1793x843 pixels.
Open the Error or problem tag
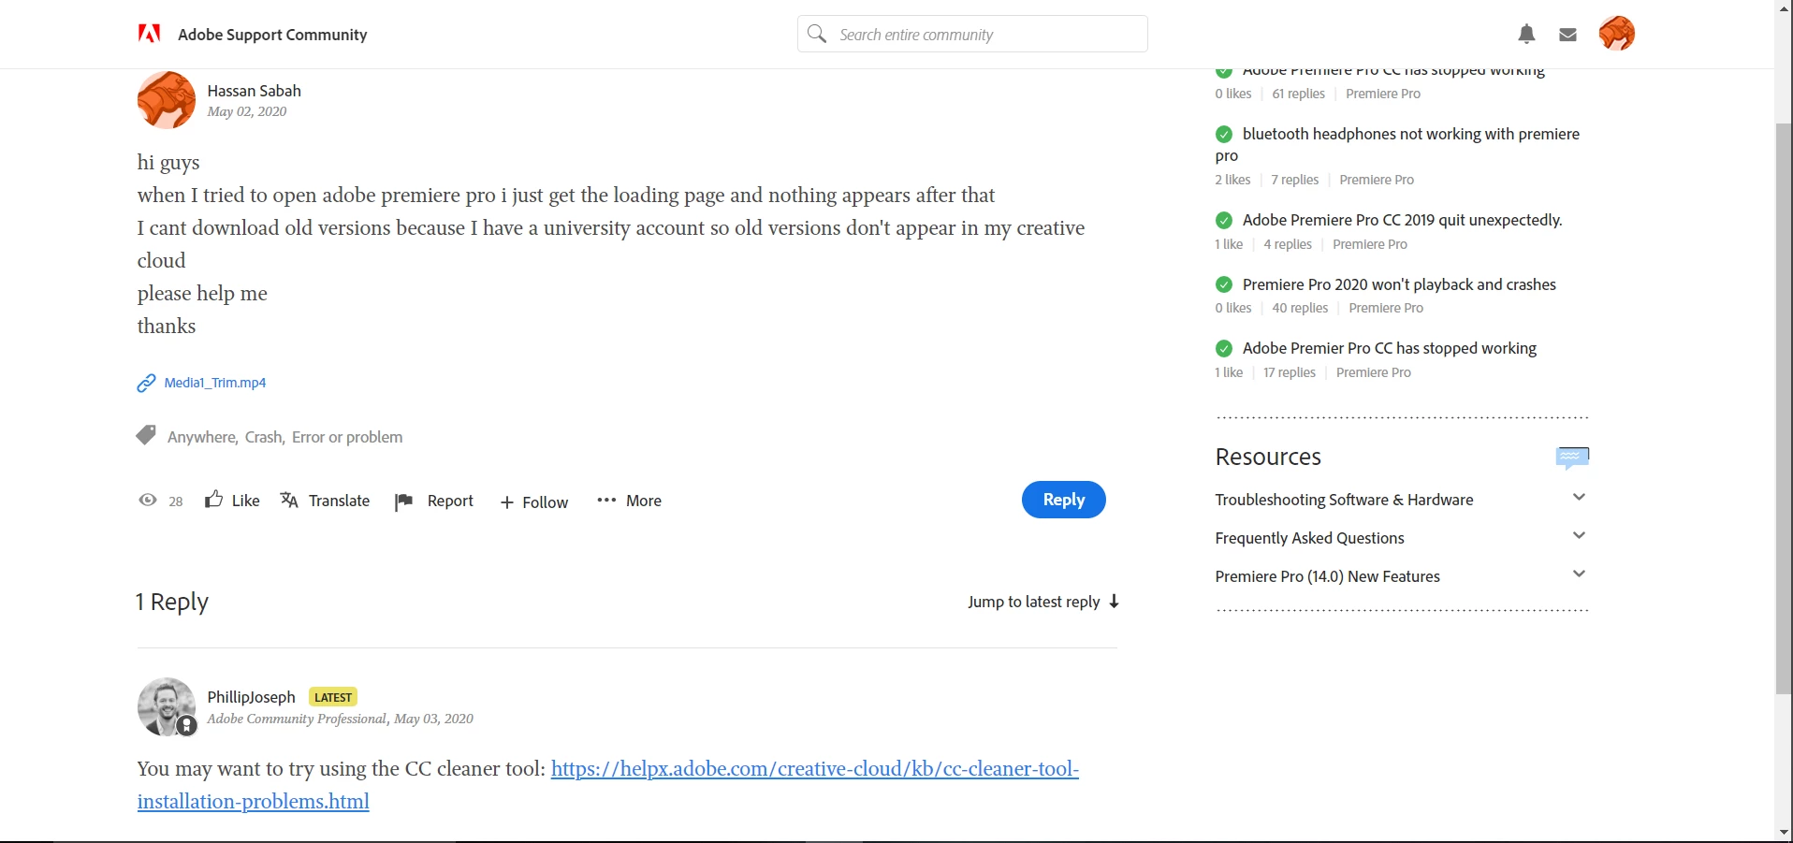tap(347, 437)
